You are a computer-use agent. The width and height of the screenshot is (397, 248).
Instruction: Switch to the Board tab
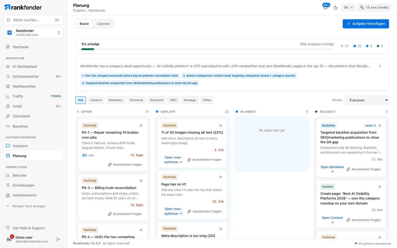tap(84, 24)
